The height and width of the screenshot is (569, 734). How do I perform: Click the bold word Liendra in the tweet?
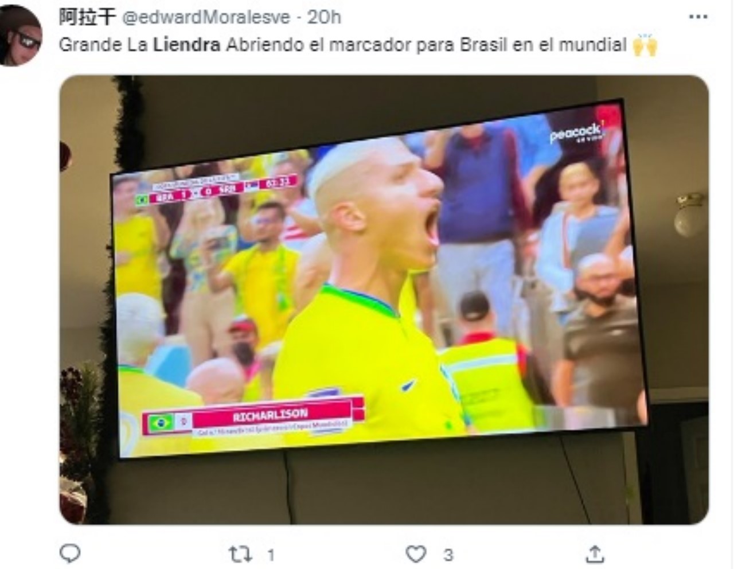click(187, 45)
